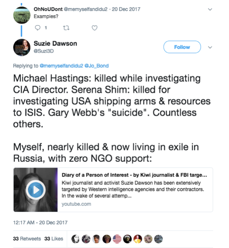Open OhNoUDont's profile avatar
Screen dimensions: 229x248
(x=22, y=15)
